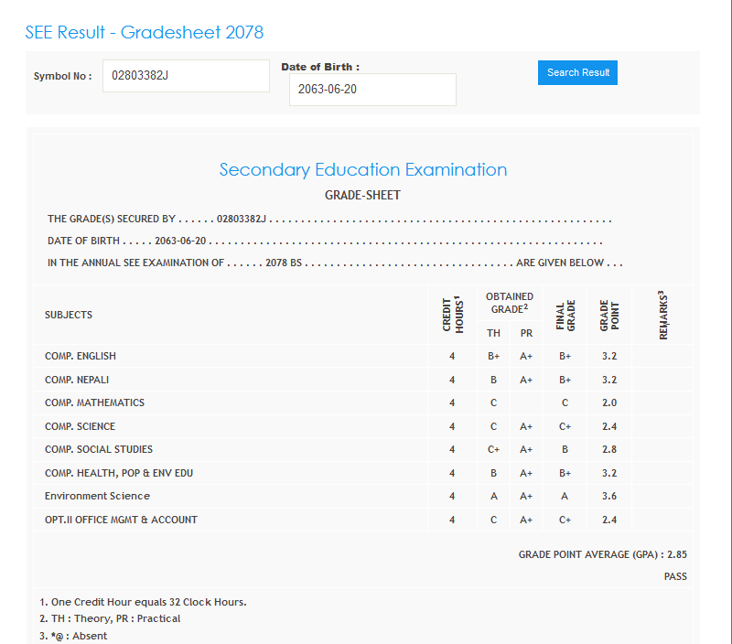Click the SUBJECTS column header
Viewport: 732px width, 644px height.
(x=69, y=315)
